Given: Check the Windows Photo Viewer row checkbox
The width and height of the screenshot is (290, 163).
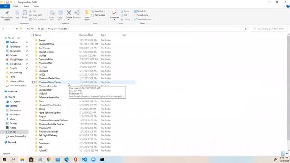Looking at the screenshot, I should [x=34, y=82].
